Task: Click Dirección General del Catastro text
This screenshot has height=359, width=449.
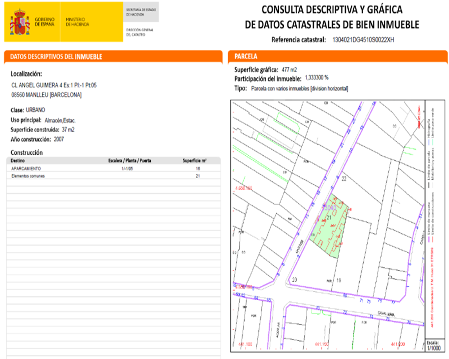Action: point(140,32)
